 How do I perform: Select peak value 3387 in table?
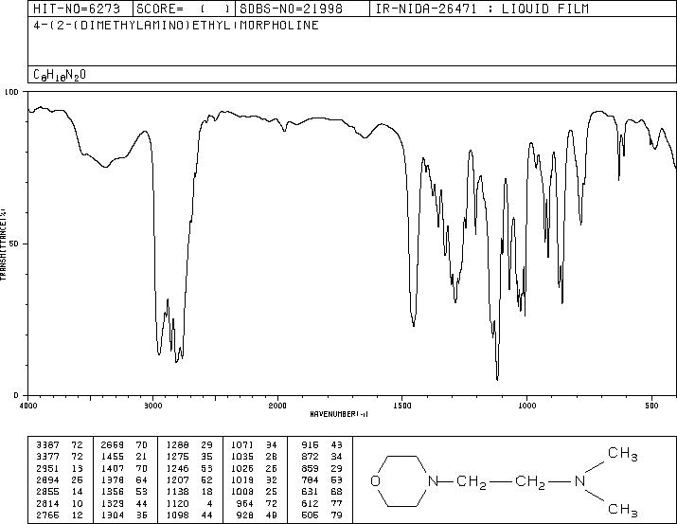point(47,445)
